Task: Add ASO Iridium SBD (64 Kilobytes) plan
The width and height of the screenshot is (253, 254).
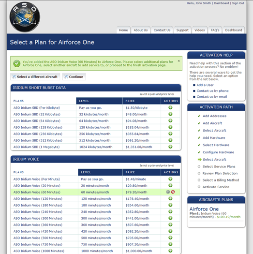Action: coord(170,120)
